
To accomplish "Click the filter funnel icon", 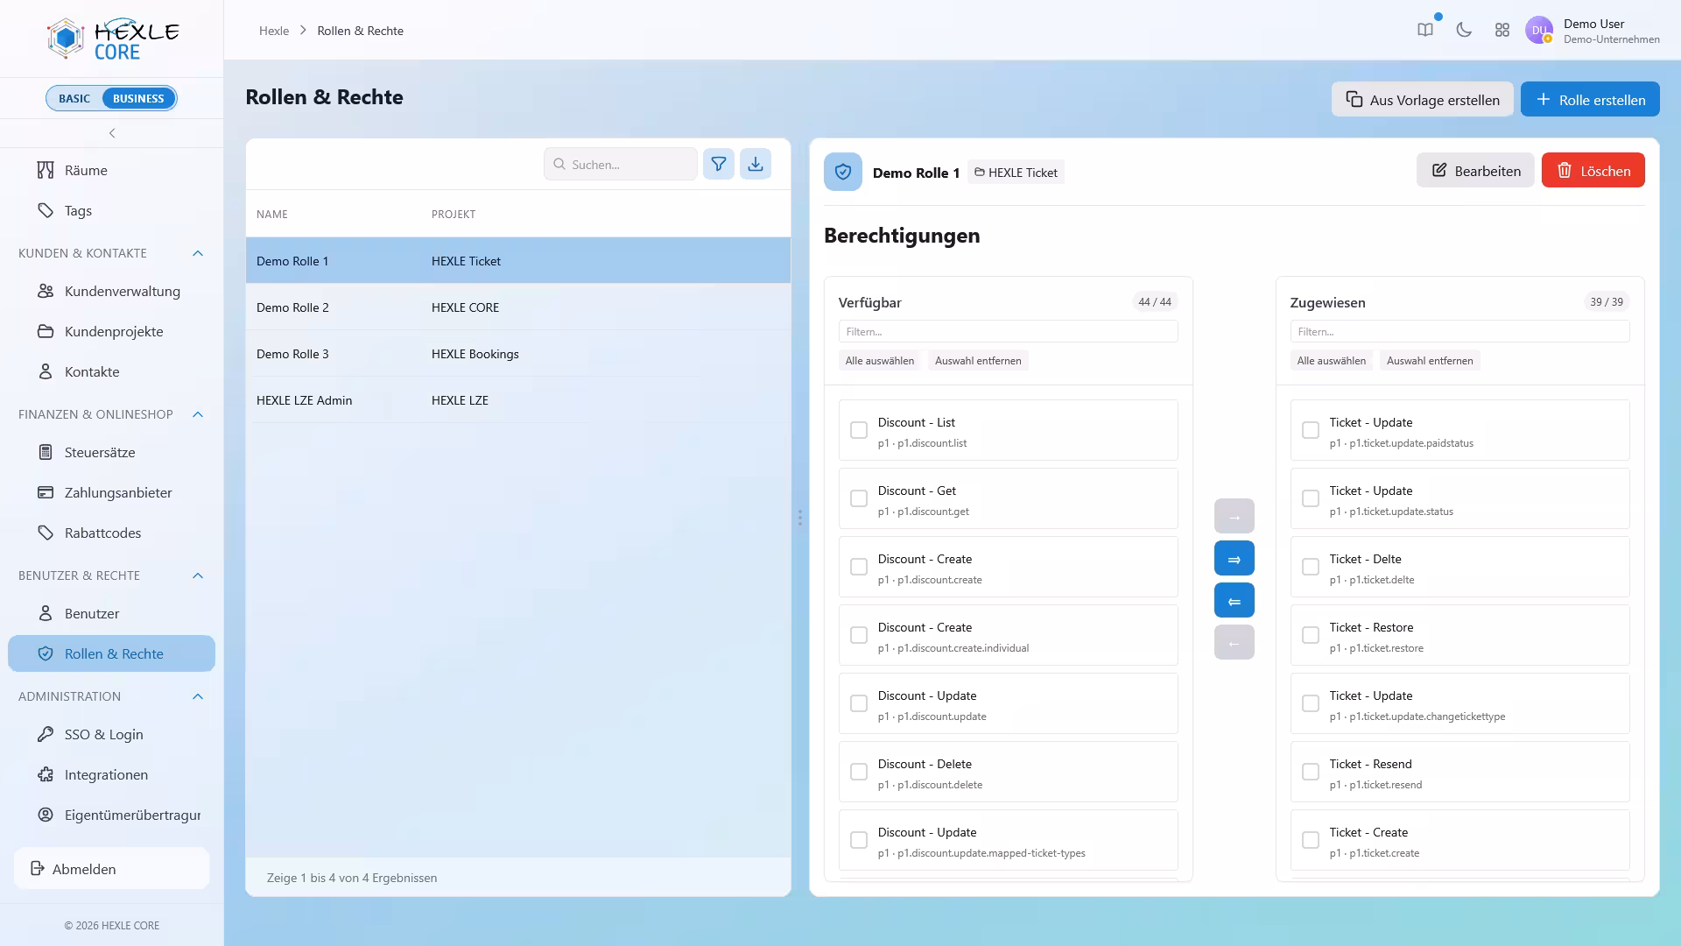I will coord(718,164).
